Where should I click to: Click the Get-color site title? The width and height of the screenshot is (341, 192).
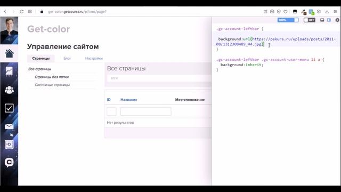48,29
